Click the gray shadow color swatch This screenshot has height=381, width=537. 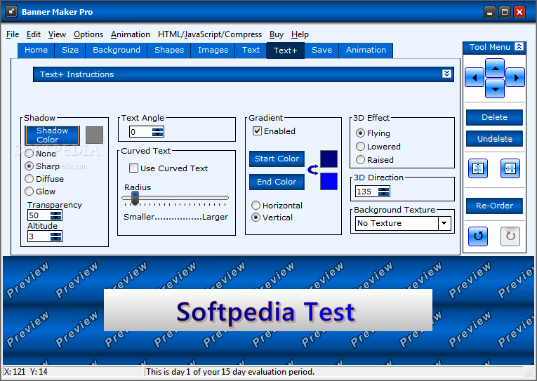click(94, 135)
